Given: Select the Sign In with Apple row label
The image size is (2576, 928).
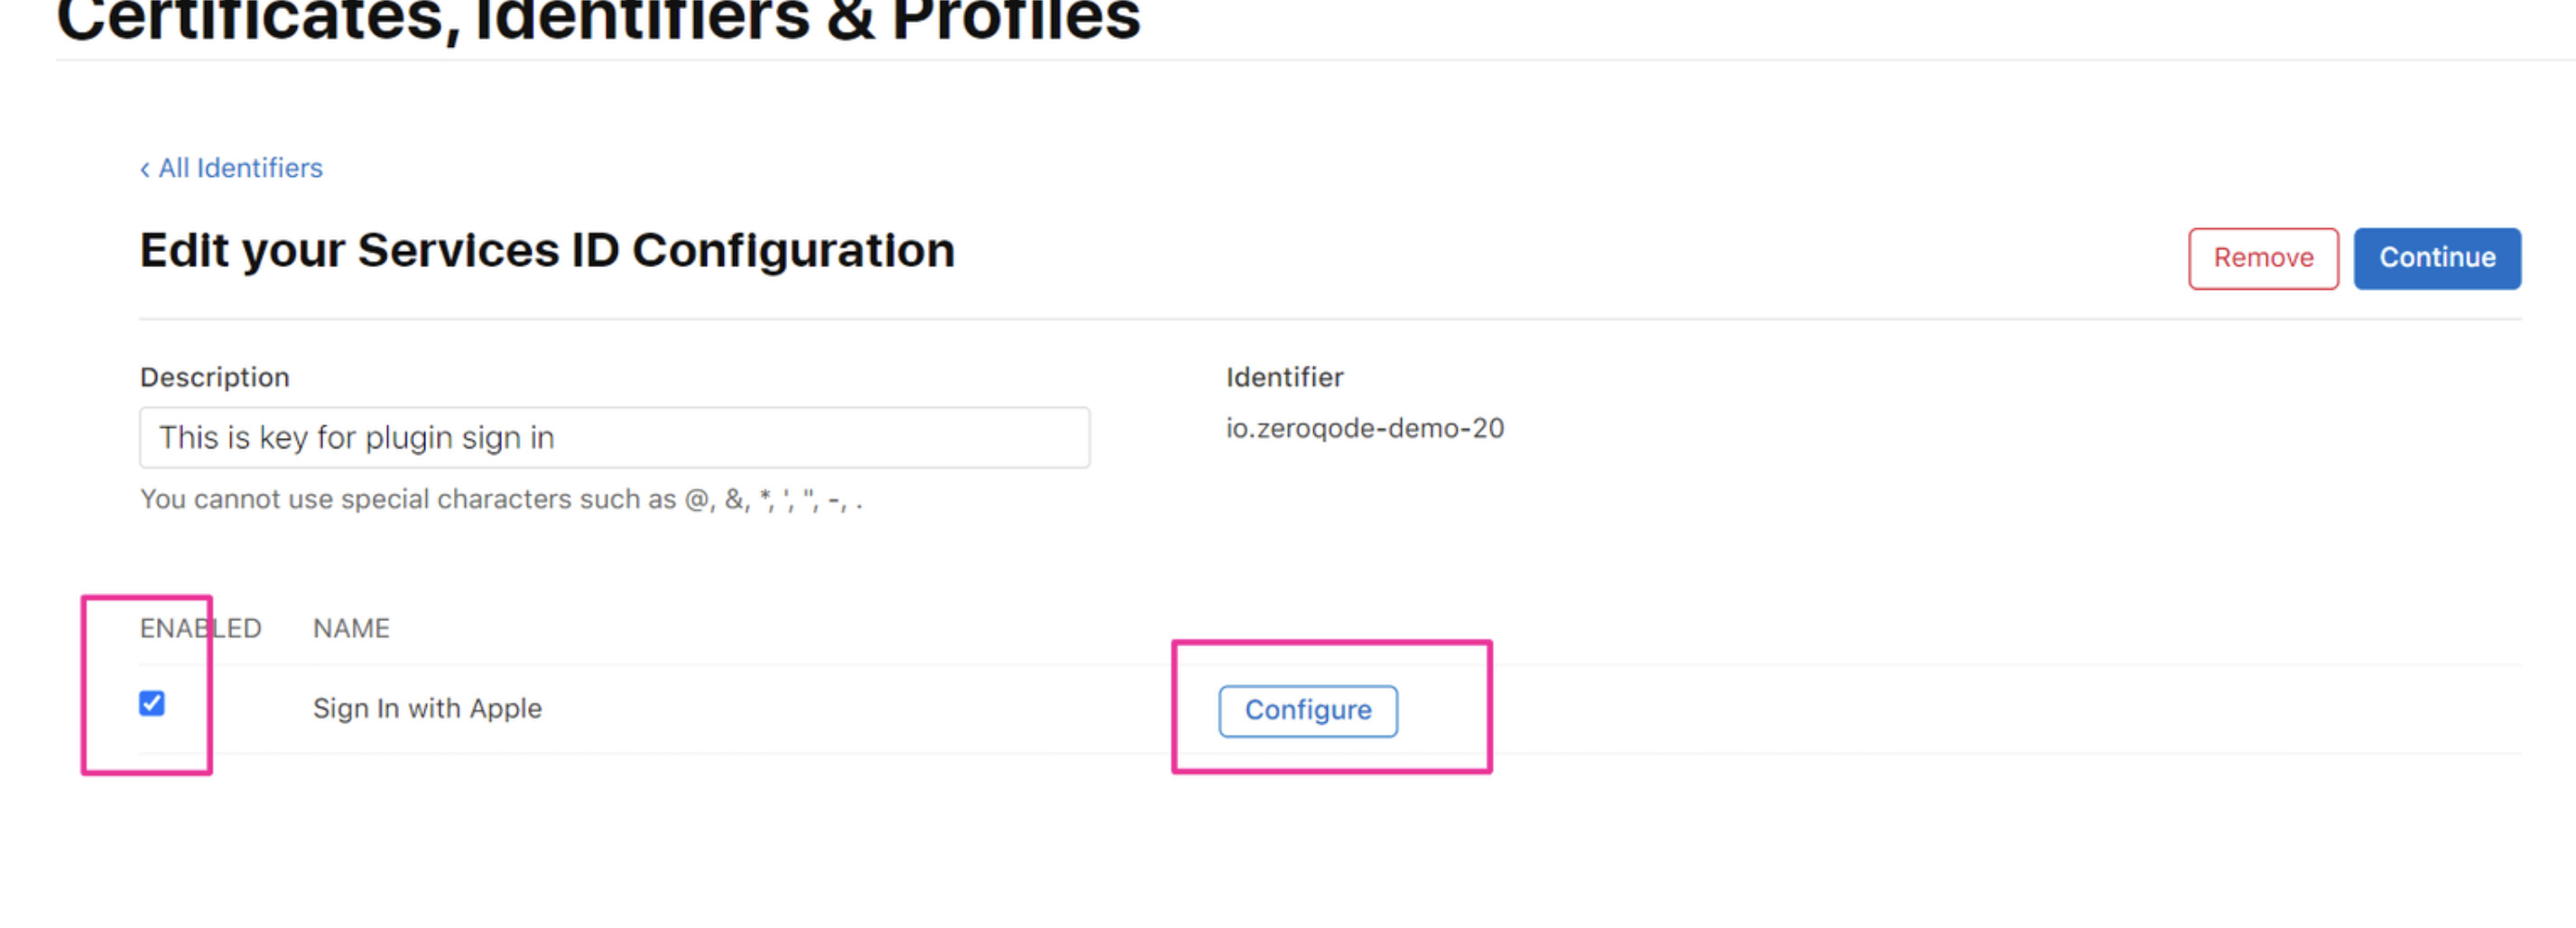Looking at the screenshot, I should coord(427,708).
